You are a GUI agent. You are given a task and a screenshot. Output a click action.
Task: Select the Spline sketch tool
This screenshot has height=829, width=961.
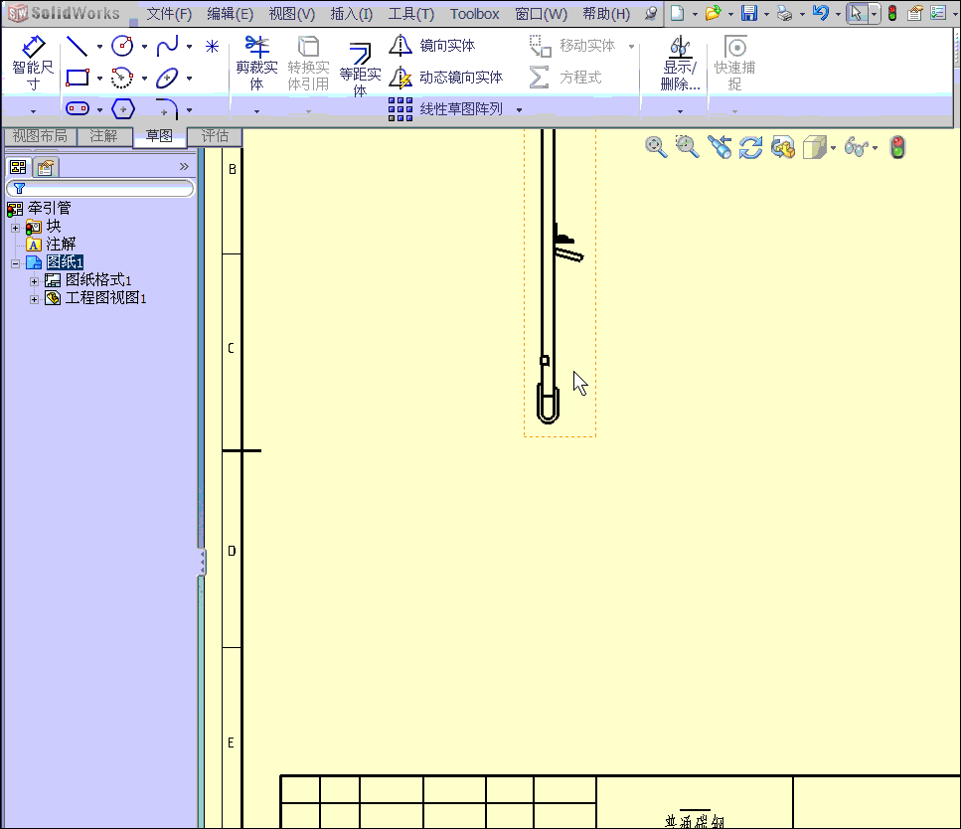(x=167, y=46)
